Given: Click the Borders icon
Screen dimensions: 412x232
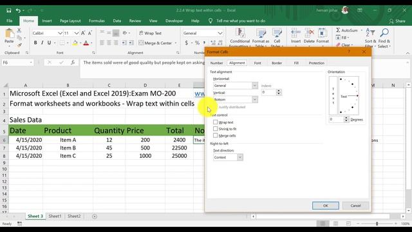Looking at the screenshot, I should (62, 43).
